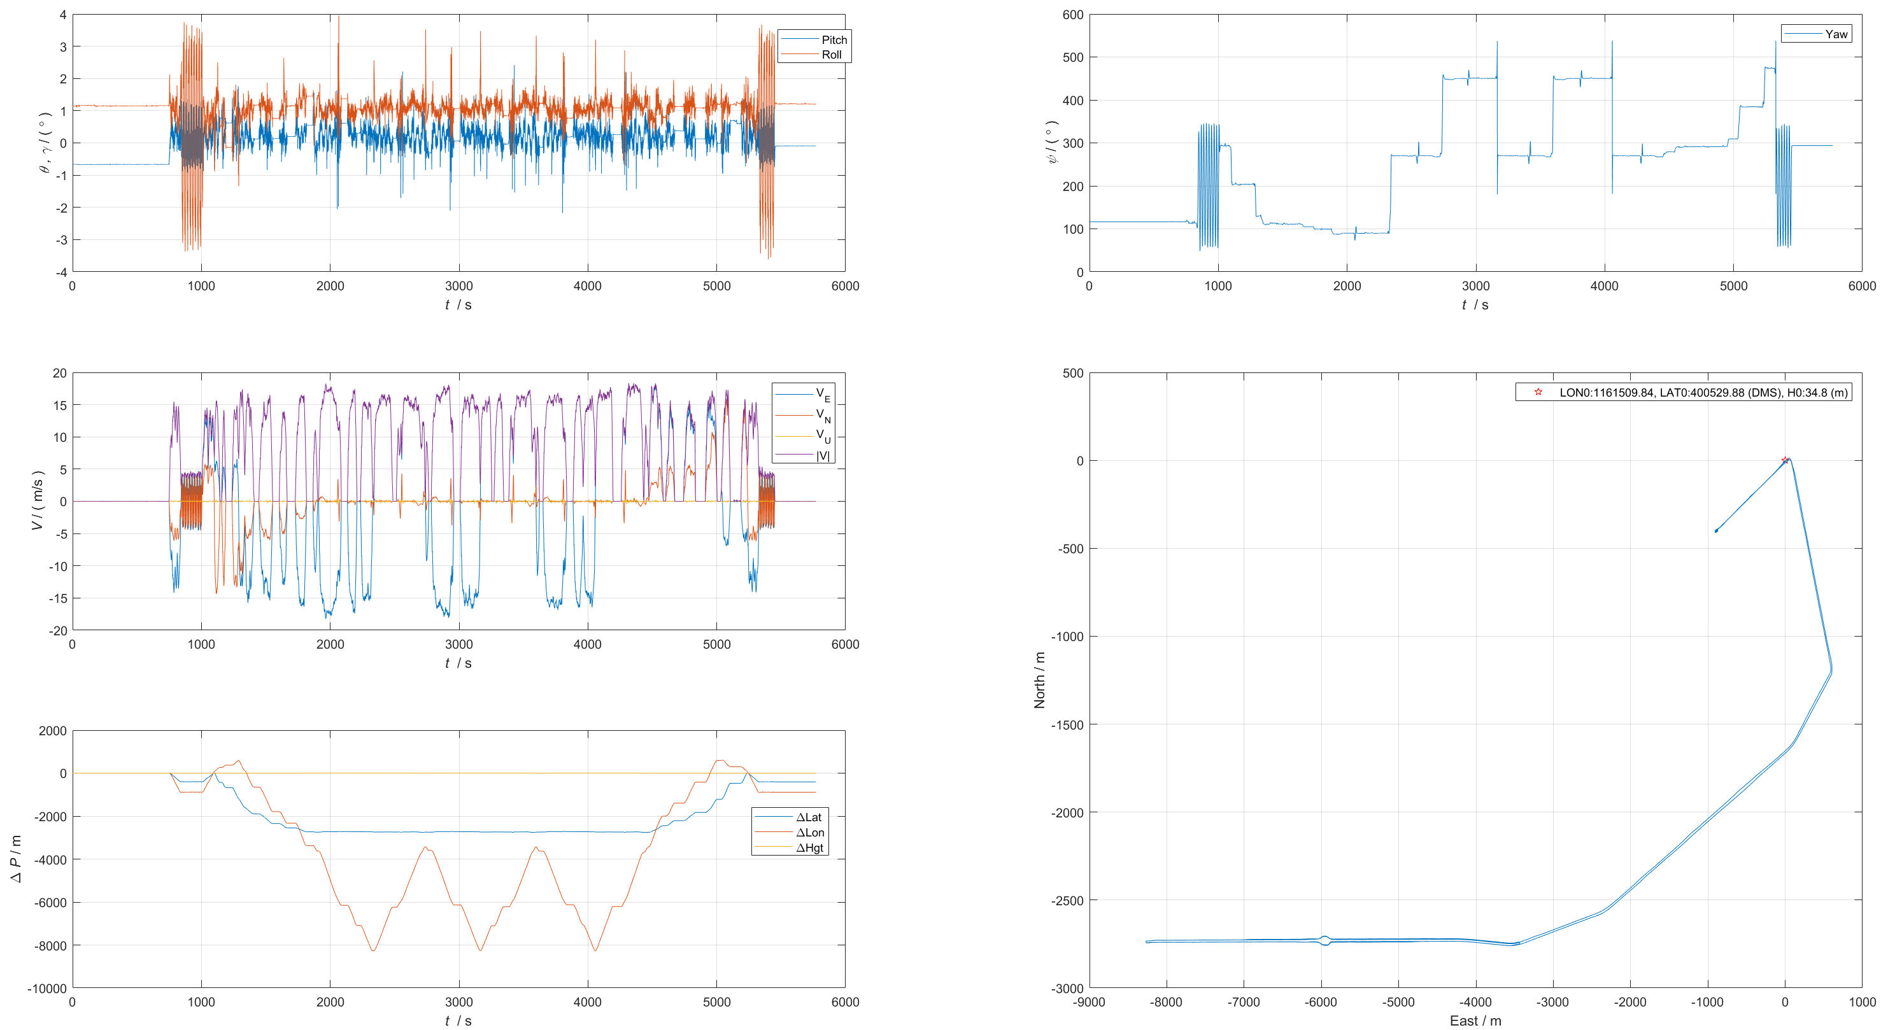This screenshot has width=1888, height=1030.
Task: Click the θ, γ / (°) axis label
Action: 45,142
